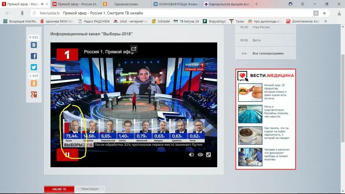
Task: Click the red Russia 1 logo in the player
Action: click(67, 55)
